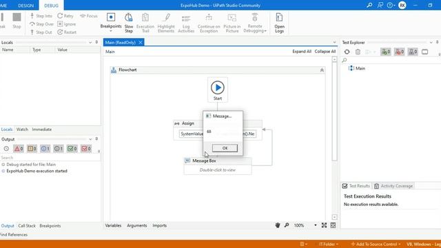Click the pan hand tool icon
This screenshot has width=441, height=248.
click(278, 225)
